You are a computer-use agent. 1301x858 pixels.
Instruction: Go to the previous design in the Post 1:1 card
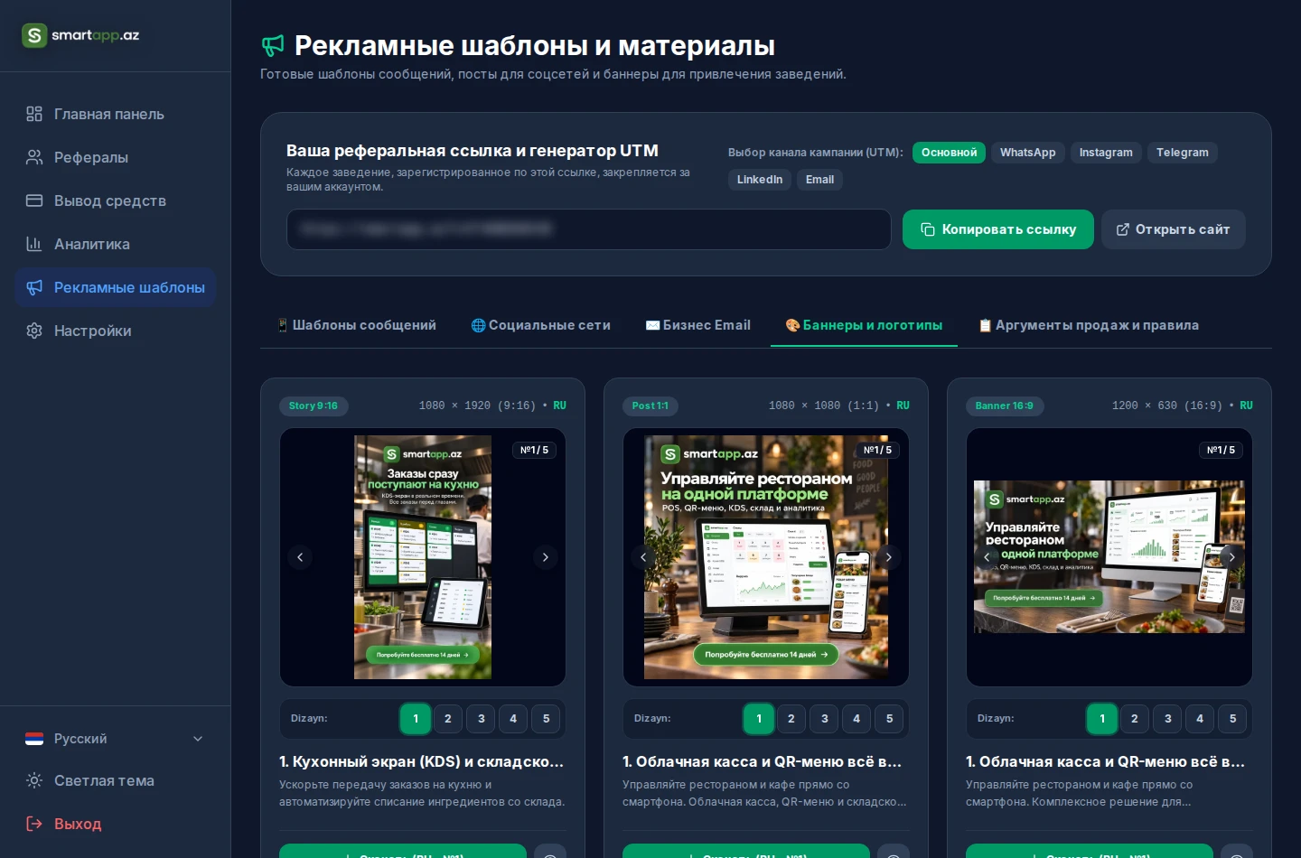(643, 557)
